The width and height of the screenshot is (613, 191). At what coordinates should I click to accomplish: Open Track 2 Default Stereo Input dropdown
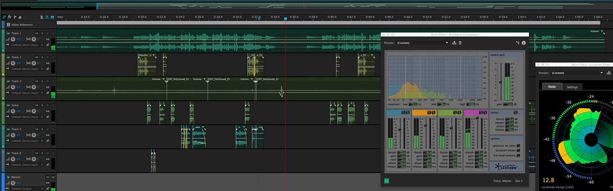pos(28,69)
